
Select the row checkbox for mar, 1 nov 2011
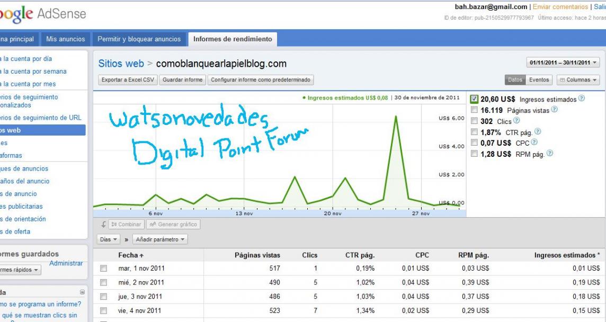click(104, 269)
